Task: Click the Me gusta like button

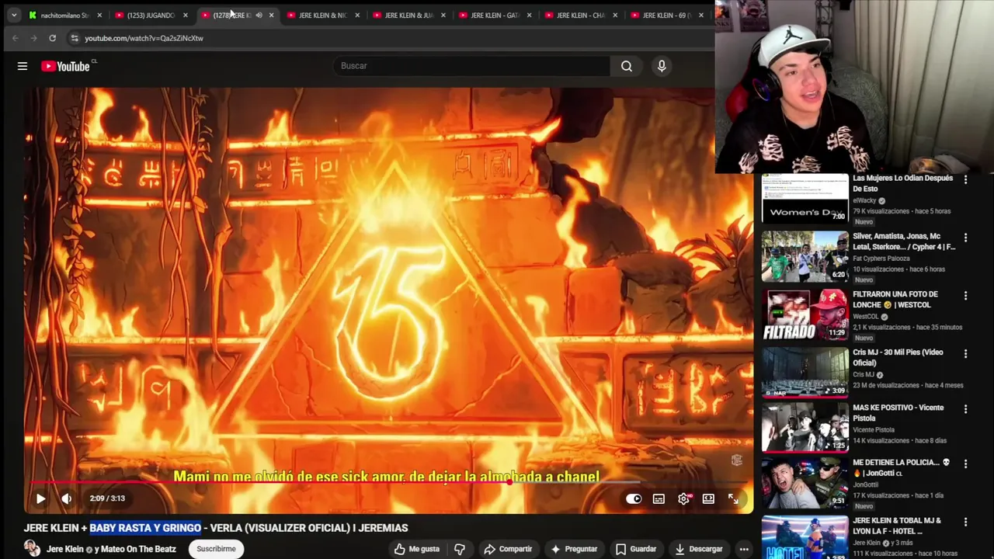Action: click(417, 549)
